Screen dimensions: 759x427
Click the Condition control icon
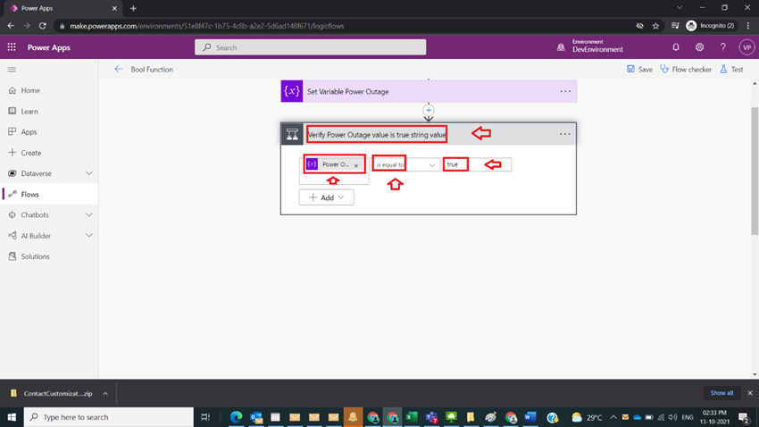(x=292, y=134)
